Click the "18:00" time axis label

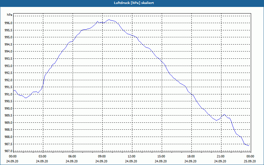[191, 156]
